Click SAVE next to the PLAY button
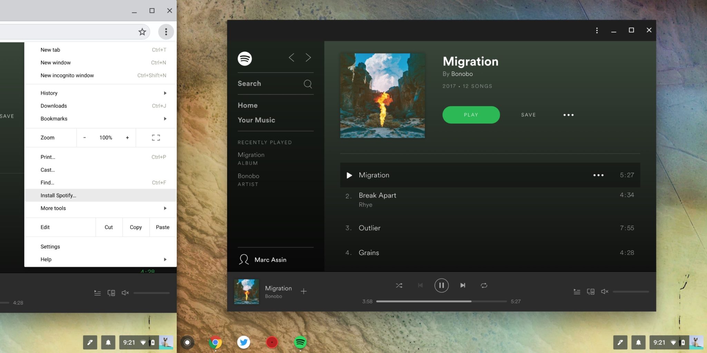This screenshot has height=353, width=707. coord(528,115)
